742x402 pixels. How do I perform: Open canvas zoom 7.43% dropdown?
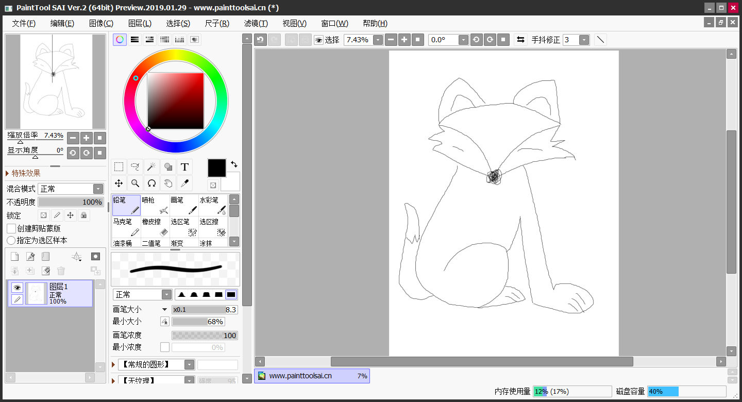(378, 40)
